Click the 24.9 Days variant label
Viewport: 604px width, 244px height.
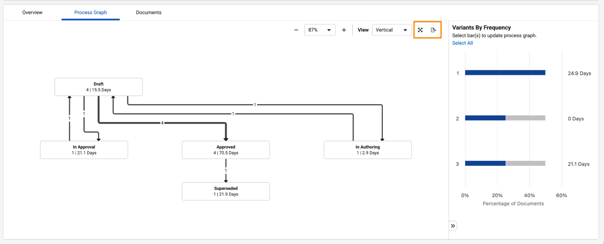[579, 73]
